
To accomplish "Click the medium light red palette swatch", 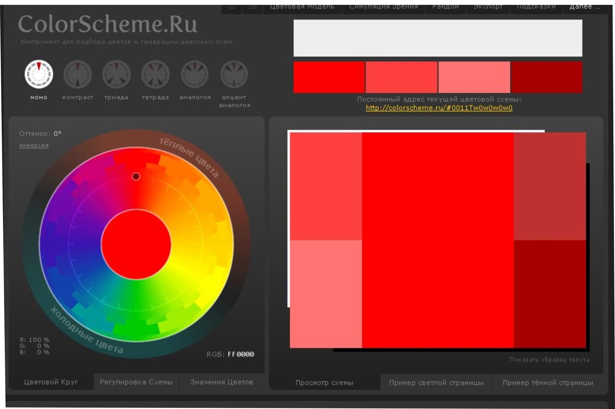I will click(401, 77).
